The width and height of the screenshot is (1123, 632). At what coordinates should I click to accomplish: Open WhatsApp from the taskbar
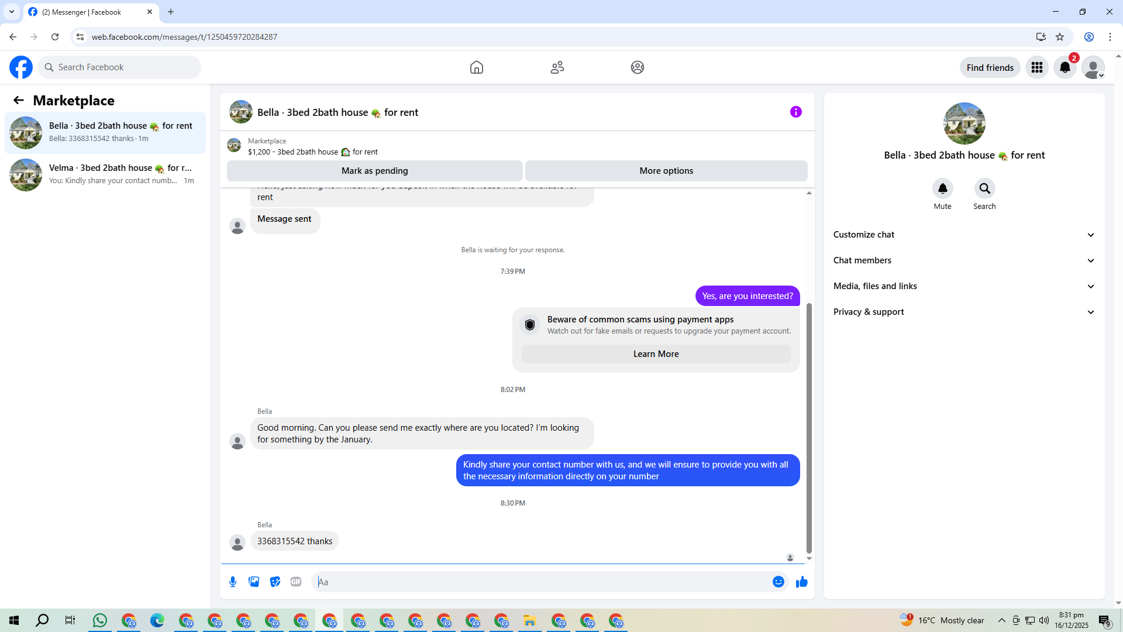click(x=100, y=620)
